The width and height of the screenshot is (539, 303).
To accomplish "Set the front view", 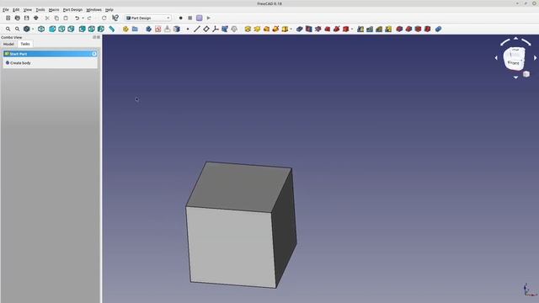I will pos(52,29).
